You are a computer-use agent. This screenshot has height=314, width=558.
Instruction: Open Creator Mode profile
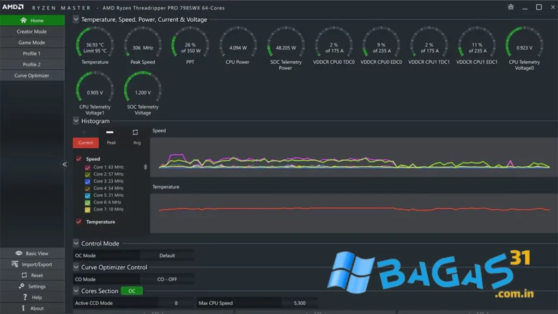(x=32, y=31)
